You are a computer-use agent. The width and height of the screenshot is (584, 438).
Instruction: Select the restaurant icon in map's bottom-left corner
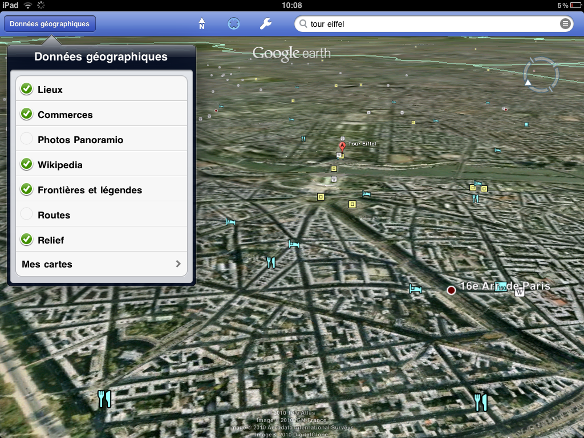tap(104, 399)
